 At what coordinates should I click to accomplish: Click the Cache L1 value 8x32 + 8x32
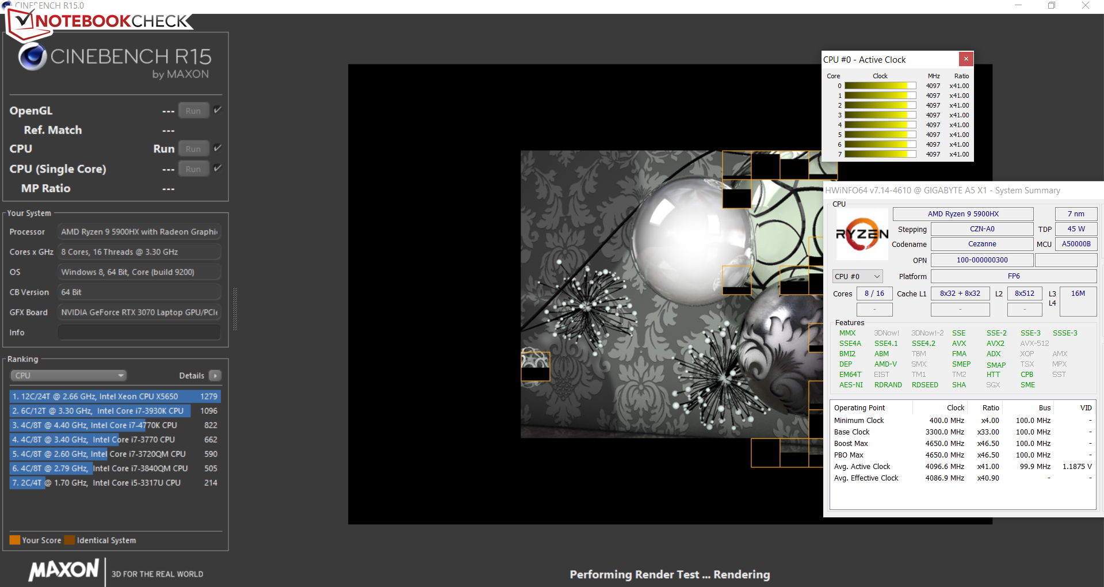(x=960, y=293)
